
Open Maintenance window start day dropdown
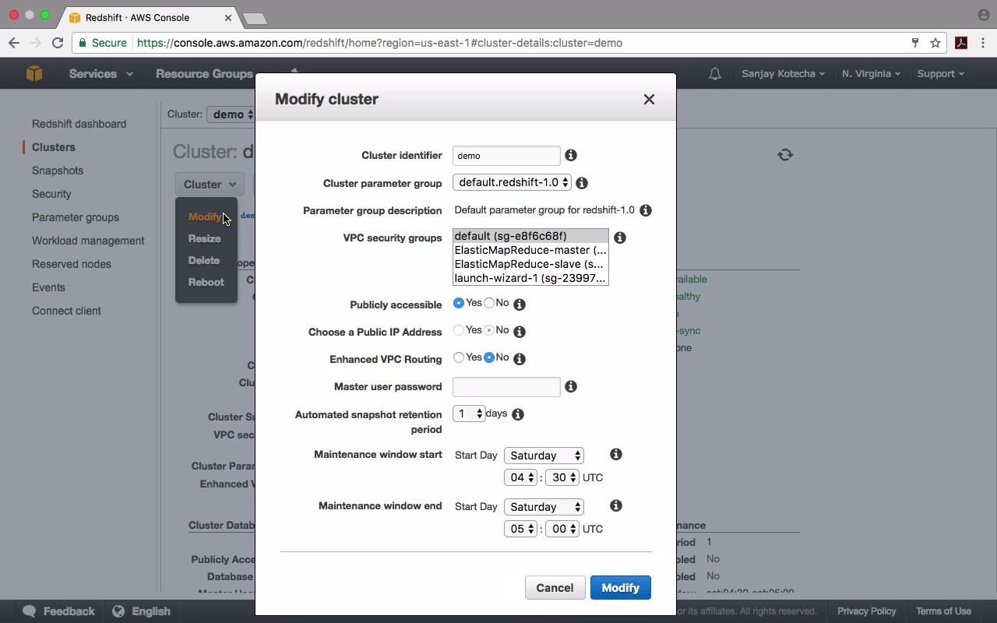point(544,456)
